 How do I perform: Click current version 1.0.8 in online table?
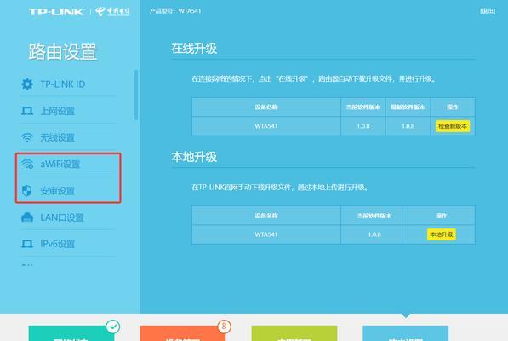tap(363, 126)
